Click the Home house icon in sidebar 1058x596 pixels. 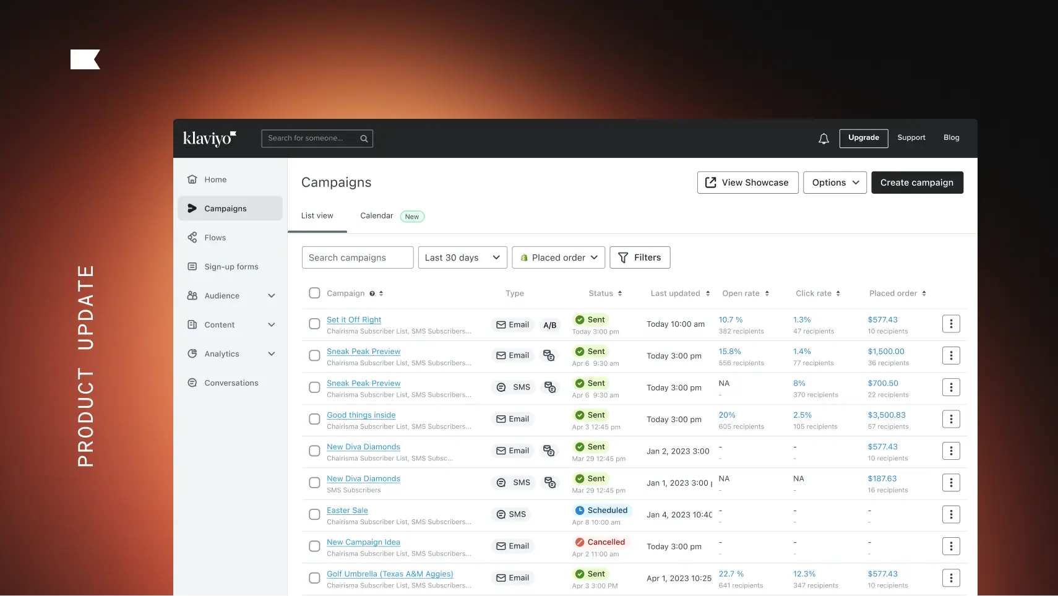[x=192, y=179]
